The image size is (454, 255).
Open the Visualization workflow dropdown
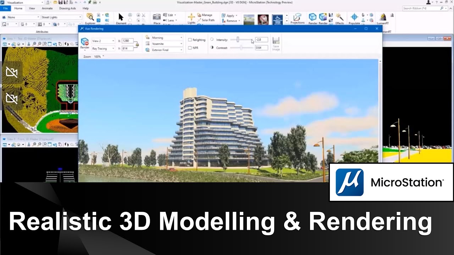pyautogui.click(x=25, y=2)
